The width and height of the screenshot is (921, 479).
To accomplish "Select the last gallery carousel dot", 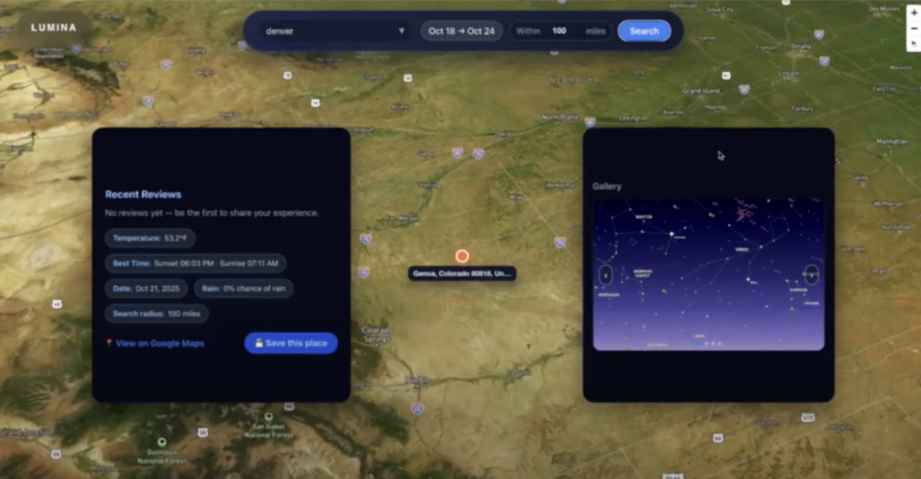I will [720, 344].
